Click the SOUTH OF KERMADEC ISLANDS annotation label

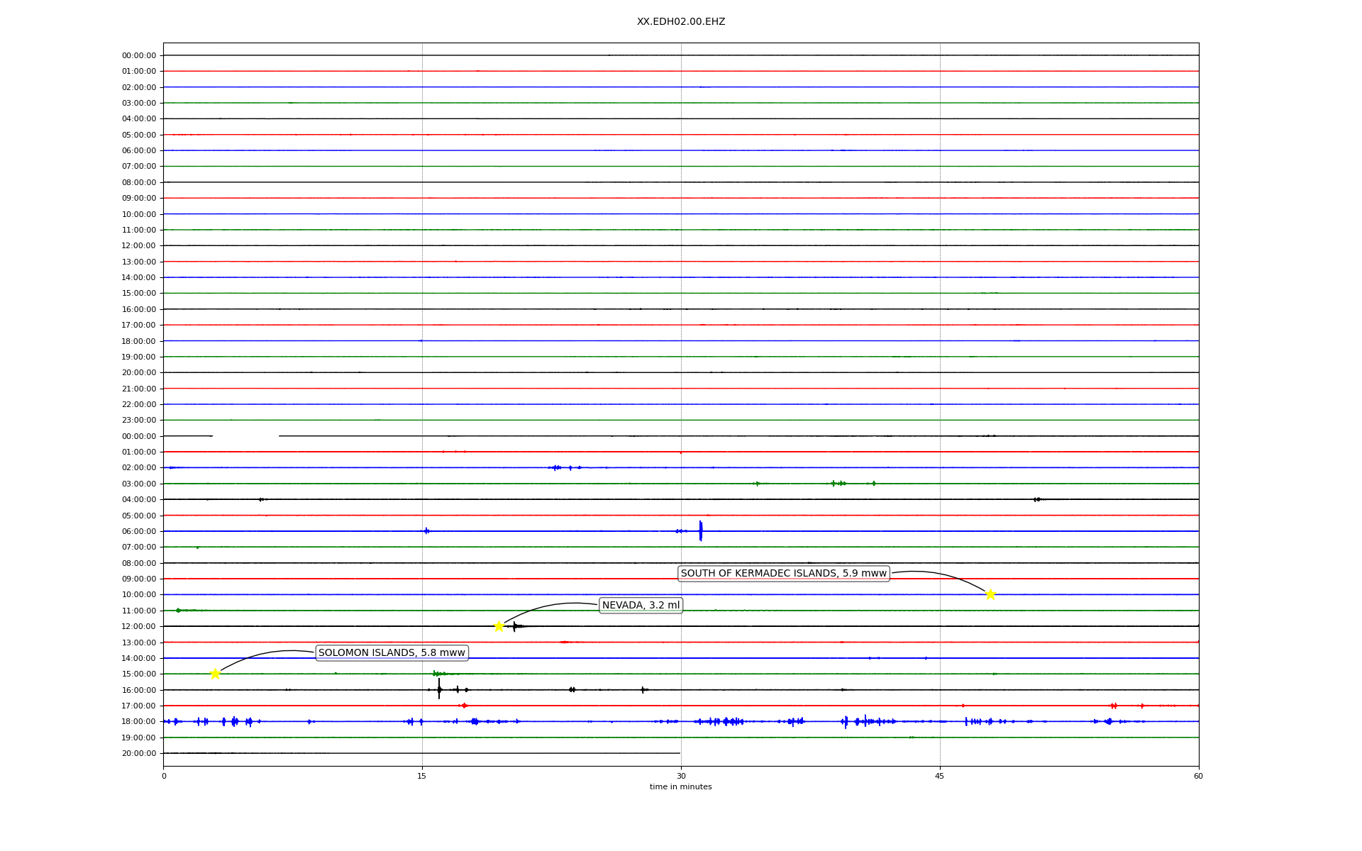[x=783, y=573]
